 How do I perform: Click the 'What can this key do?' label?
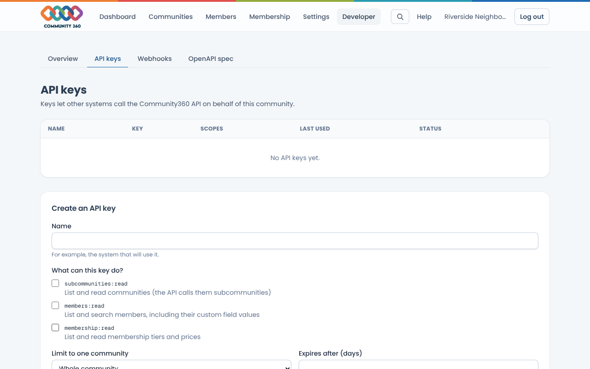coord(87,270)
